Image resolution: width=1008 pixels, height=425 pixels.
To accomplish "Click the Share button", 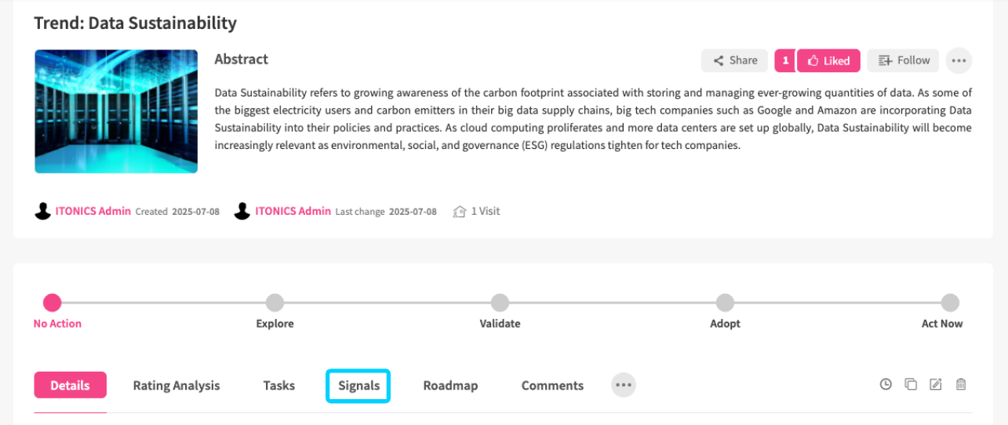I will 734,60.
